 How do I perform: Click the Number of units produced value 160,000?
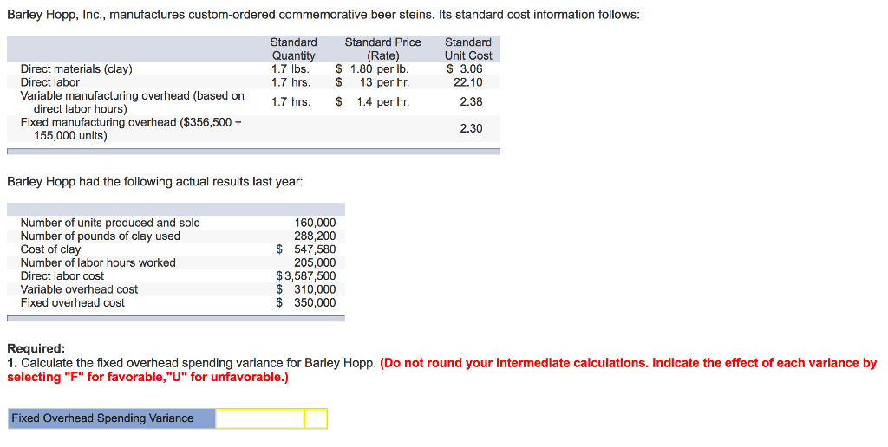click(x=315, y=223)
